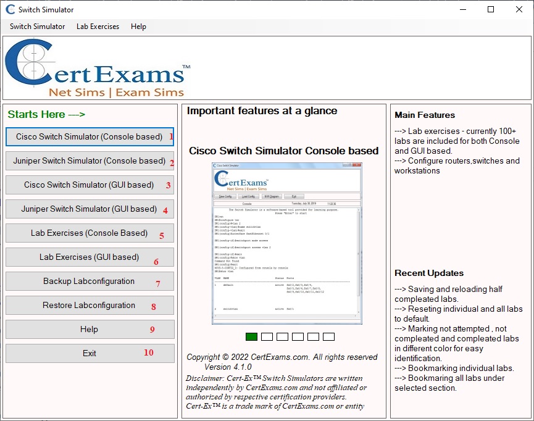534x421 pixels.
Task: Open the Lab Exercises menu
Action: coord(98,27)
